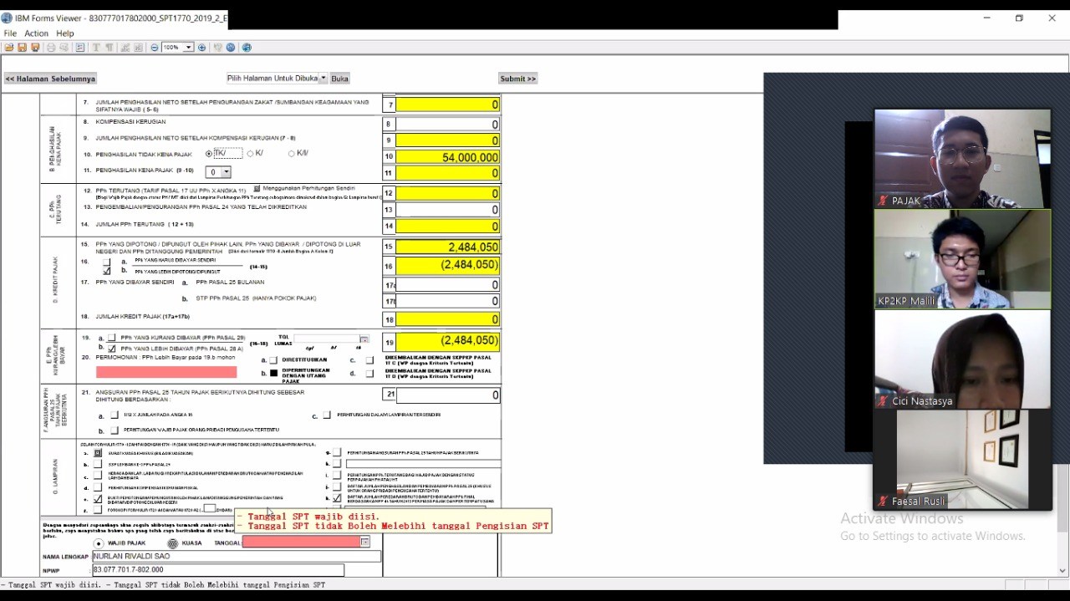Select the KUASA radio button

coord(173,543)
